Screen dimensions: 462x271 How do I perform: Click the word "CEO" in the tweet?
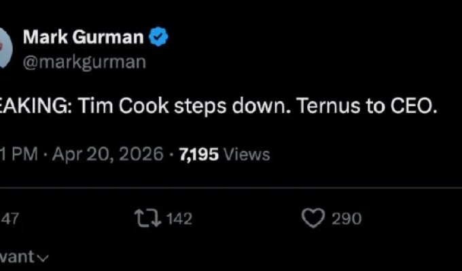[412, 109]
